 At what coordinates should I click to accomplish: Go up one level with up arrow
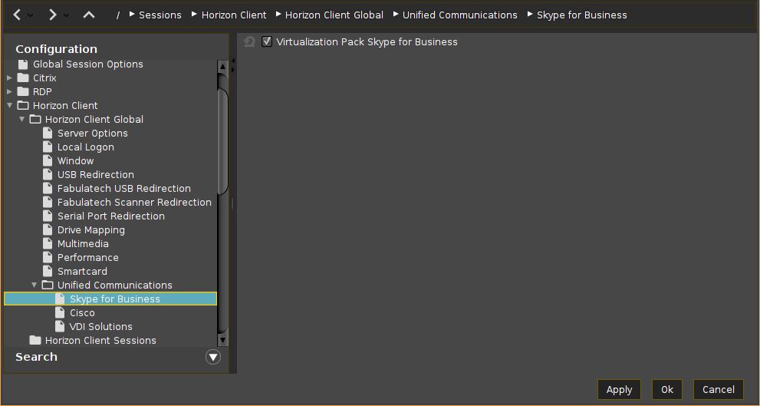coord(89,15)
